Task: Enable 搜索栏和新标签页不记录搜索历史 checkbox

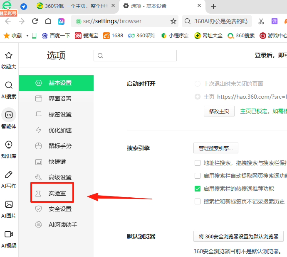Action: [x=198, y=201]
